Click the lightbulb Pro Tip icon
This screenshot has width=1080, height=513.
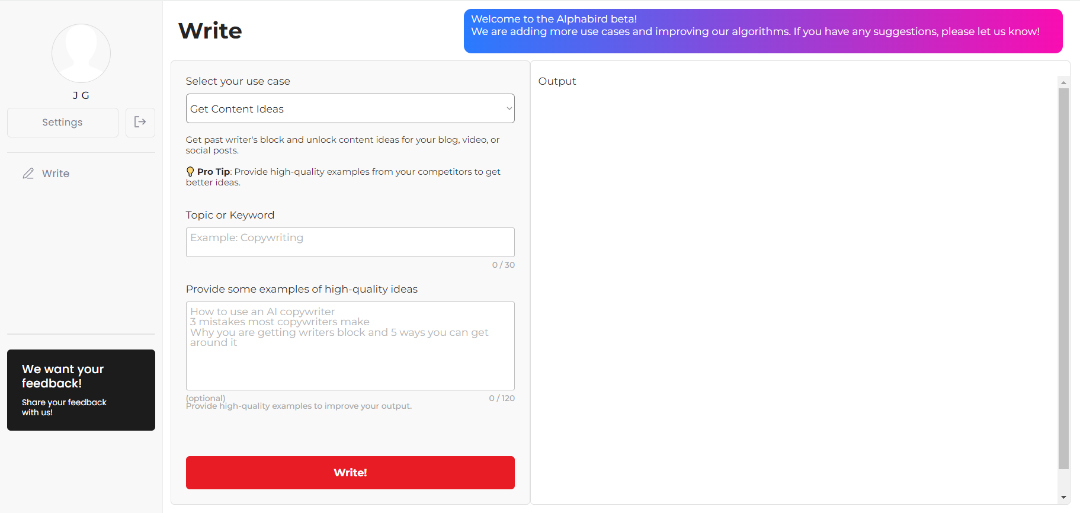190,172
